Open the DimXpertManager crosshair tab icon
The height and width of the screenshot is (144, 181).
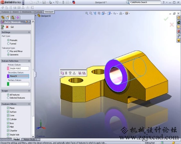(x=18, y=17)
